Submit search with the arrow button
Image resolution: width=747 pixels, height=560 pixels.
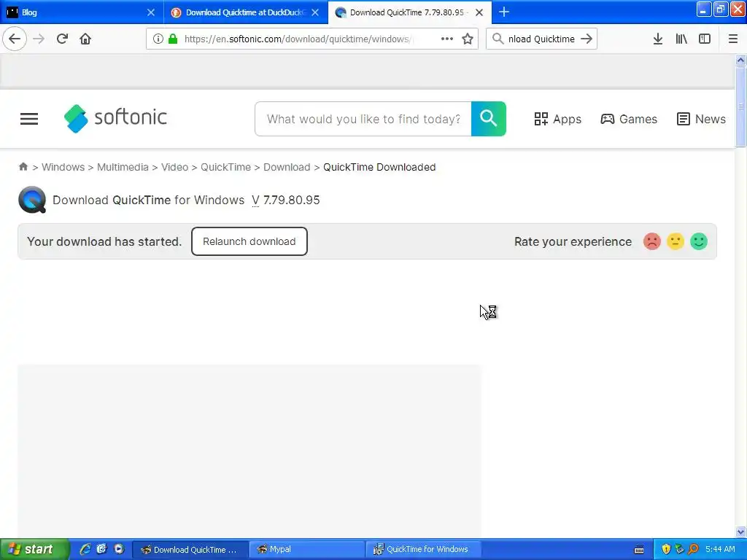(587, 39)
